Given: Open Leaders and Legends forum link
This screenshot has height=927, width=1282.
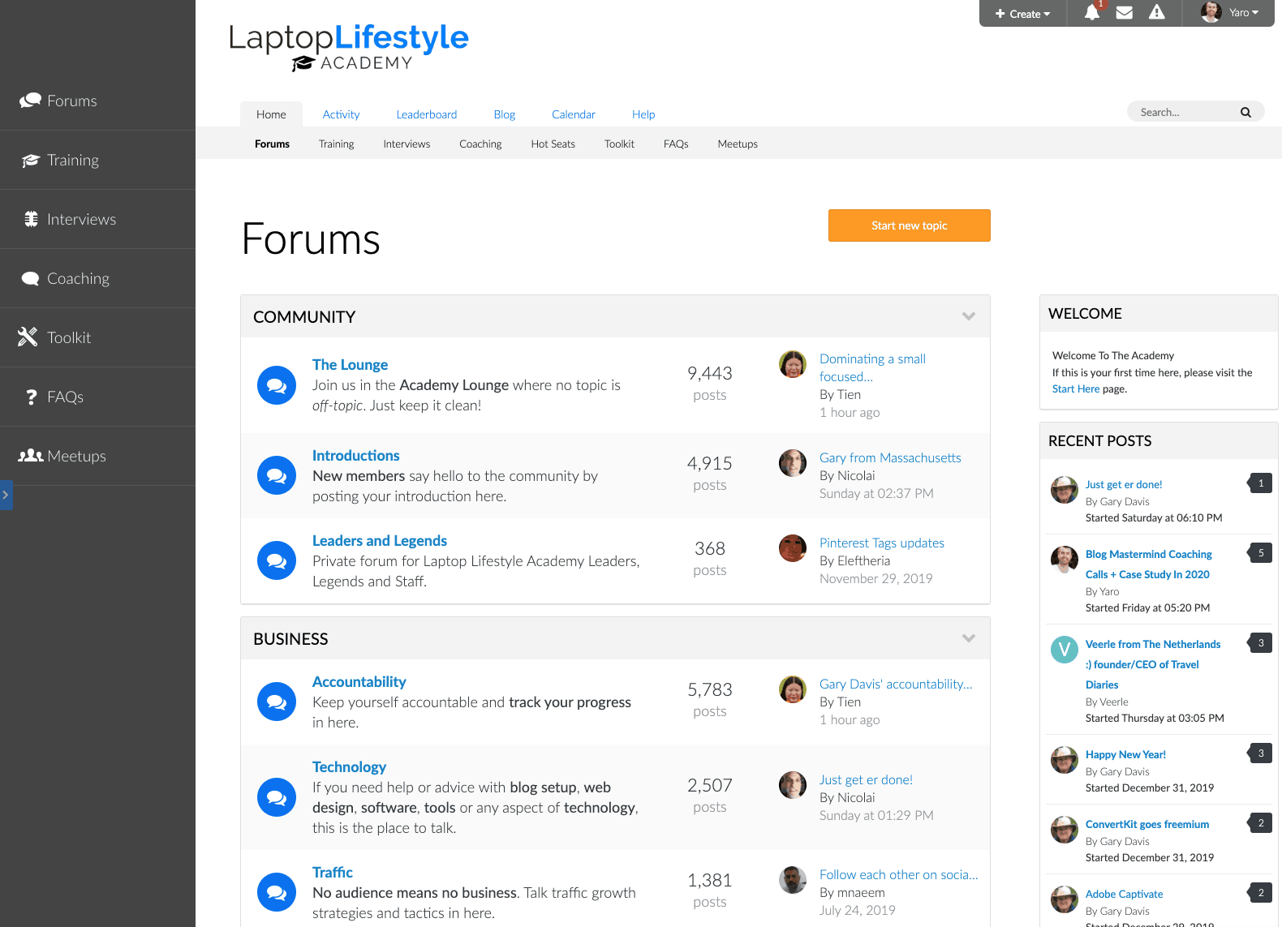Looking at the screenshot, I should click(x=380, y=541).
